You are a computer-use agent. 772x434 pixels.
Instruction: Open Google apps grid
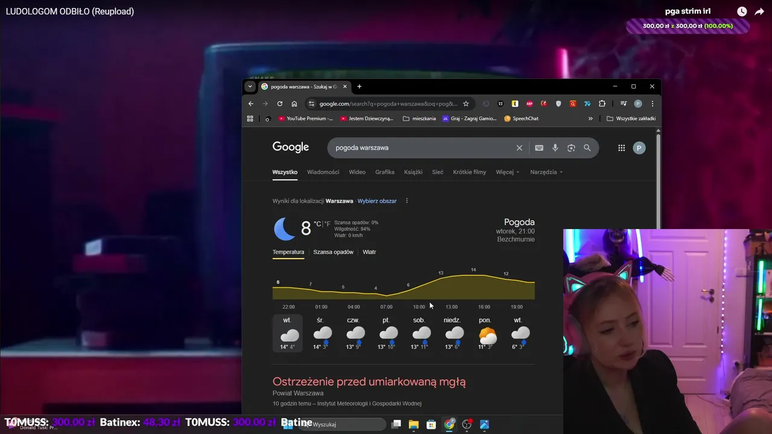(x=621, y=148)
